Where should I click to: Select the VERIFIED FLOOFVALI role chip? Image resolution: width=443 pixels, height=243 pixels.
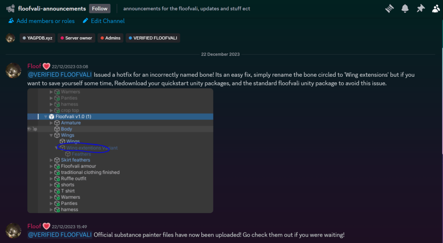(x=153, y=38)
